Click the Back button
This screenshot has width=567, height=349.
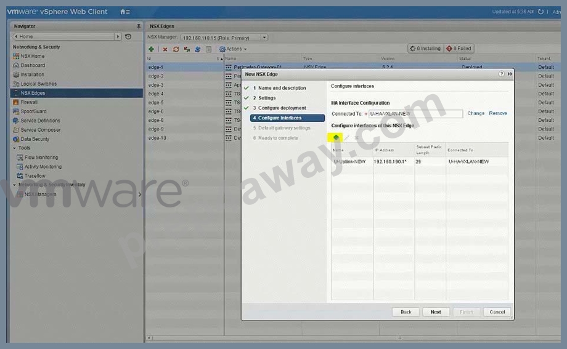[406, 312]
